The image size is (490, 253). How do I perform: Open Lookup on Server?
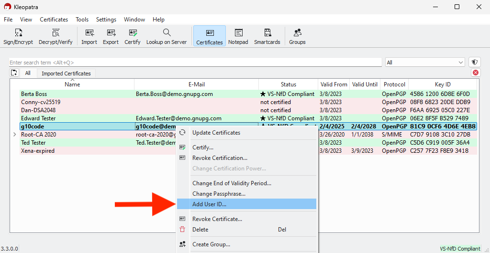click(167, 36)
